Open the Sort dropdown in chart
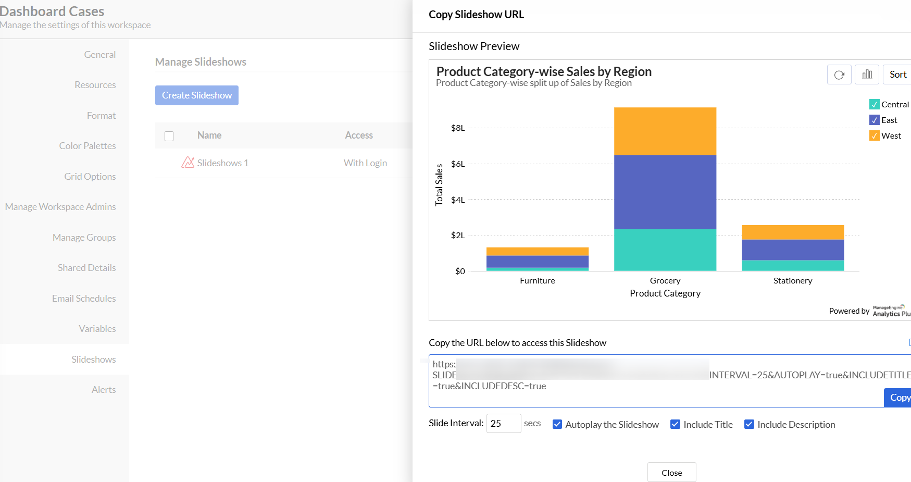The width and height of the screenshot is (911, 482). point(897,75)
